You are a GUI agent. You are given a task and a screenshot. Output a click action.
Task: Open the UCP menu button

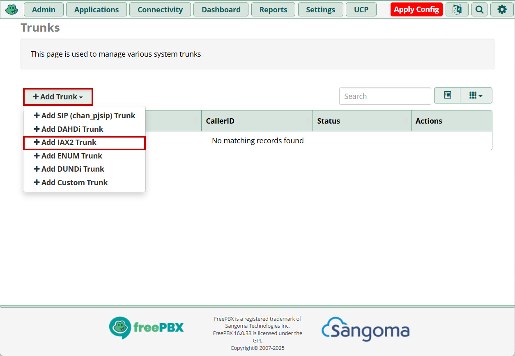[x=361, y=9]
